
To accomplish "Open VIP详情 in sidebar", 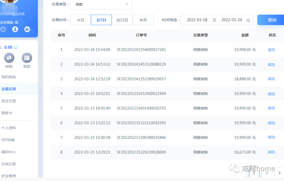I will 8,140.
